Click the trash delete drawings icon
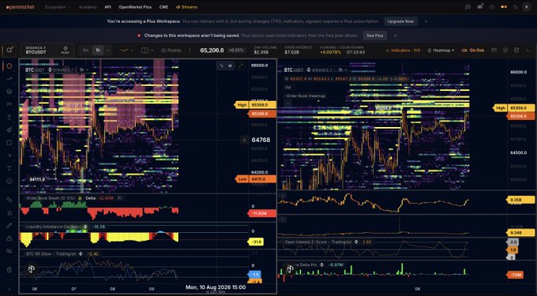 [x=9, y=270]
